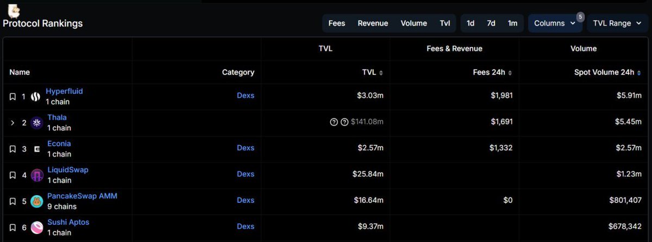Image resolution: width=652 pixels, height=242 pixels.
Task: Click PancakeSwap's $16.64m TVL value
Action: [368, 200]
